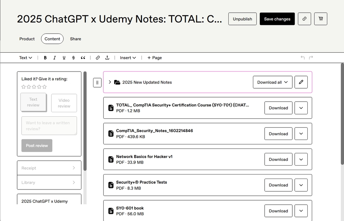Download Security+ Practice Tests PDF
Screen dimensions: 344x221
pyautogui.click(x=278, y=185)
